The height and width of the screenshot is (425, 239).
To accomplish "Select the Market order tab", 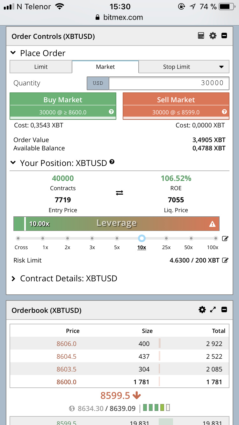I will [105, 67].
